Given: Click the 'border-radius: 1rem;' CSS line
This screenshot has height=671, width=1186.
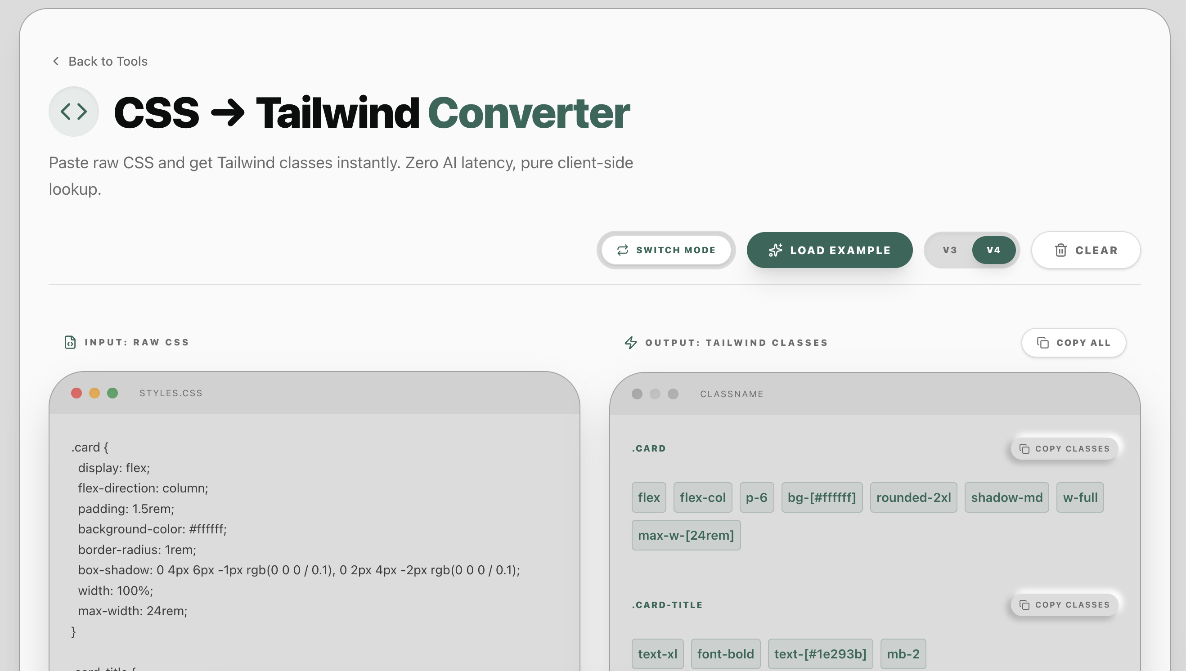Looking at the screenshot, I should coord(137,550).
